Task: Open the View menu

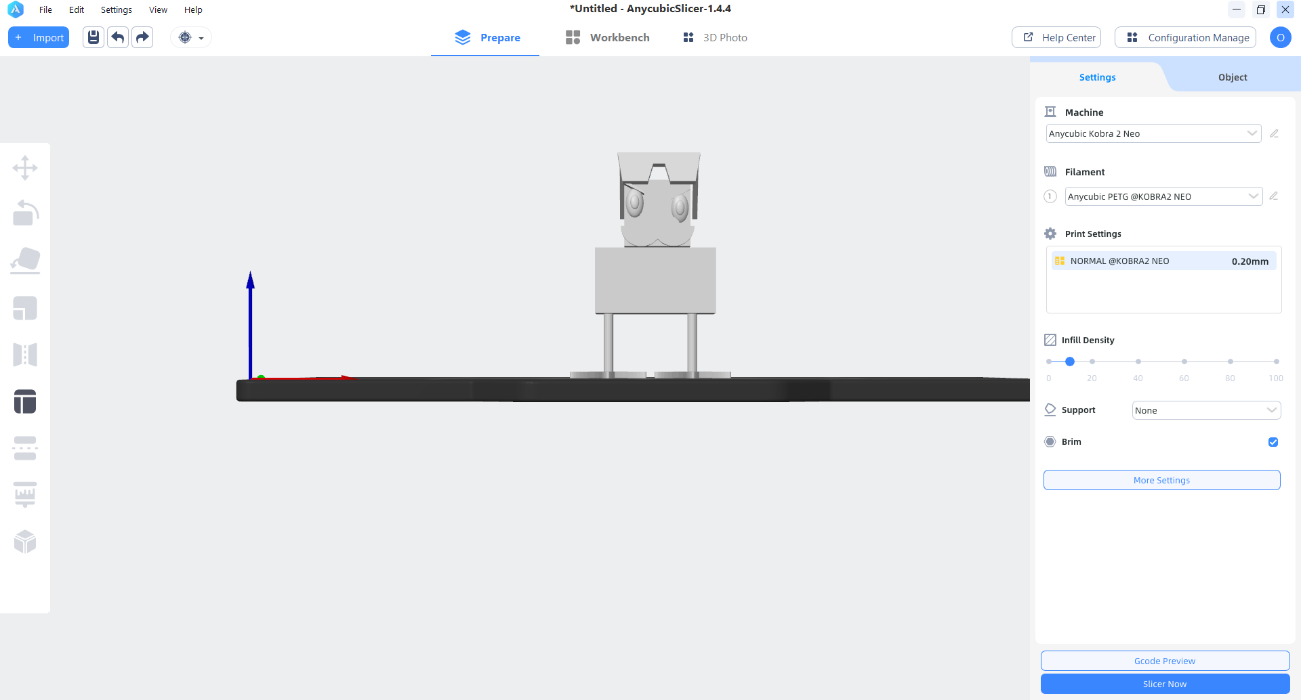Action: click(158, 9)
